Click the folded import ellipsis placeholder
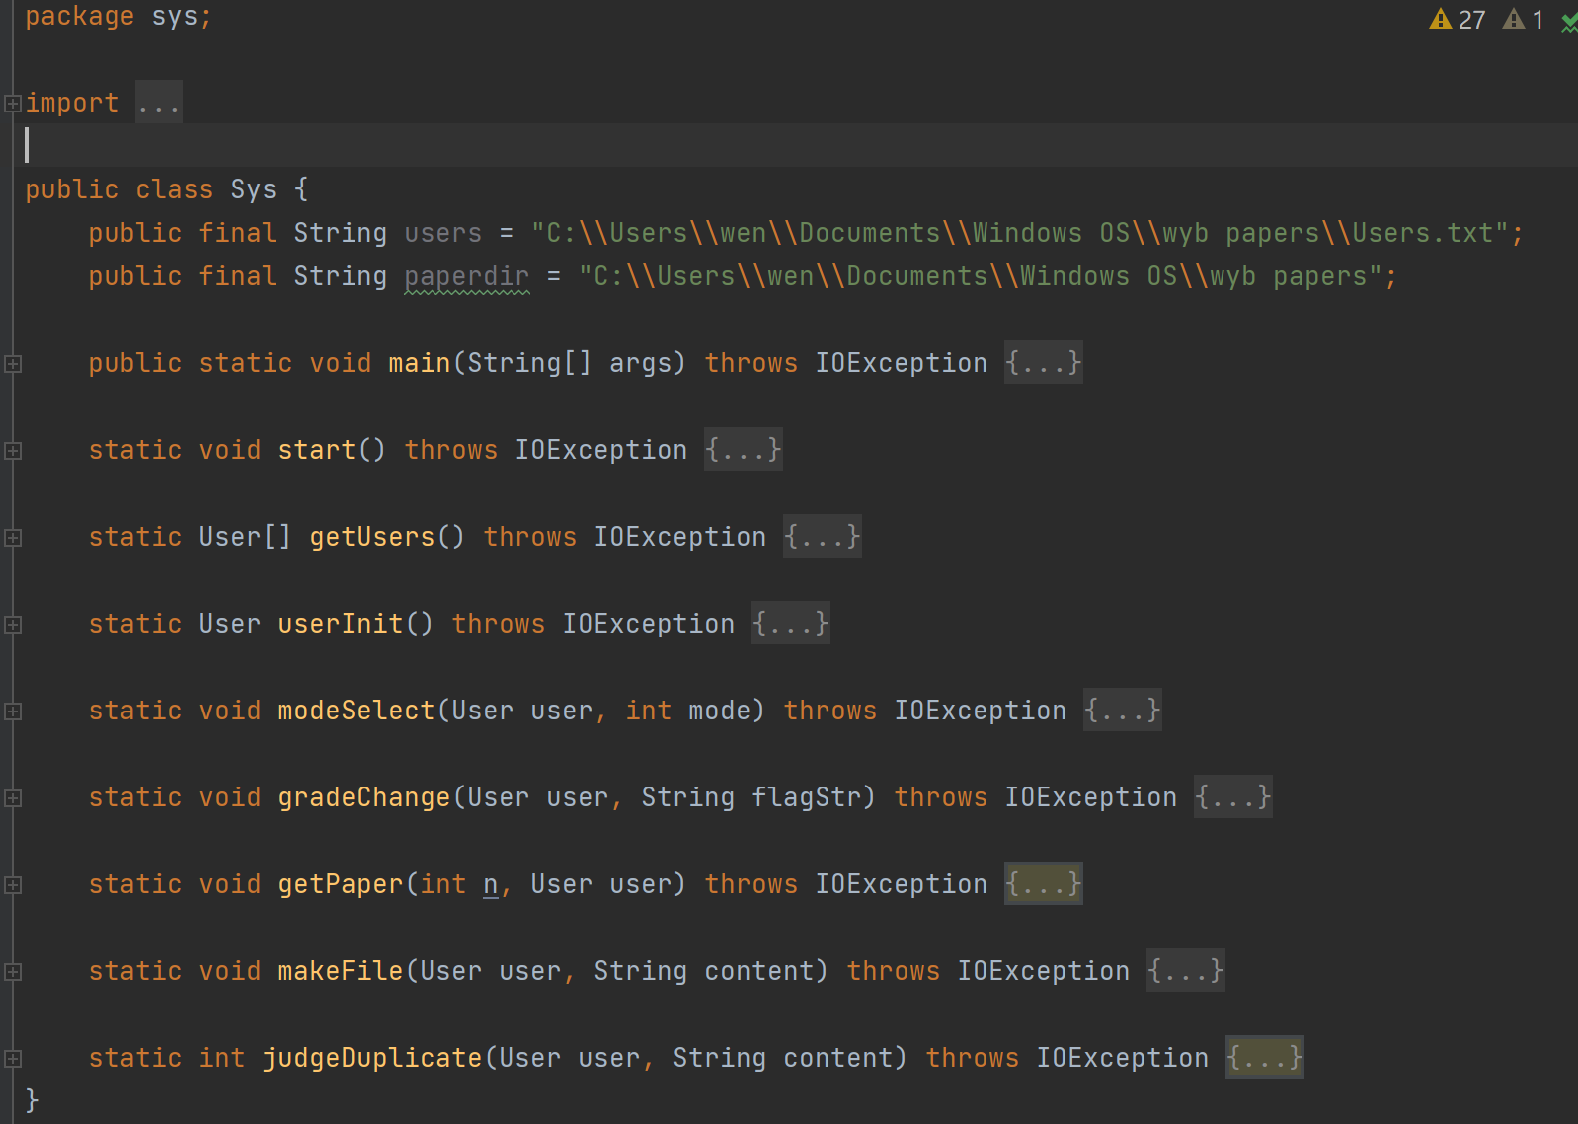Viewport: 1578px width, 1124px height. pyautogui.click(x=159, y=103)
